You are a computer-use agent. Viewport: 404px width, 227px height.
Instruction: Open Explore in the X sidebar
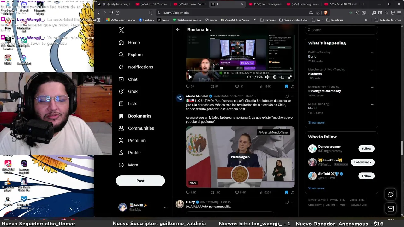[x=131, y=55]
